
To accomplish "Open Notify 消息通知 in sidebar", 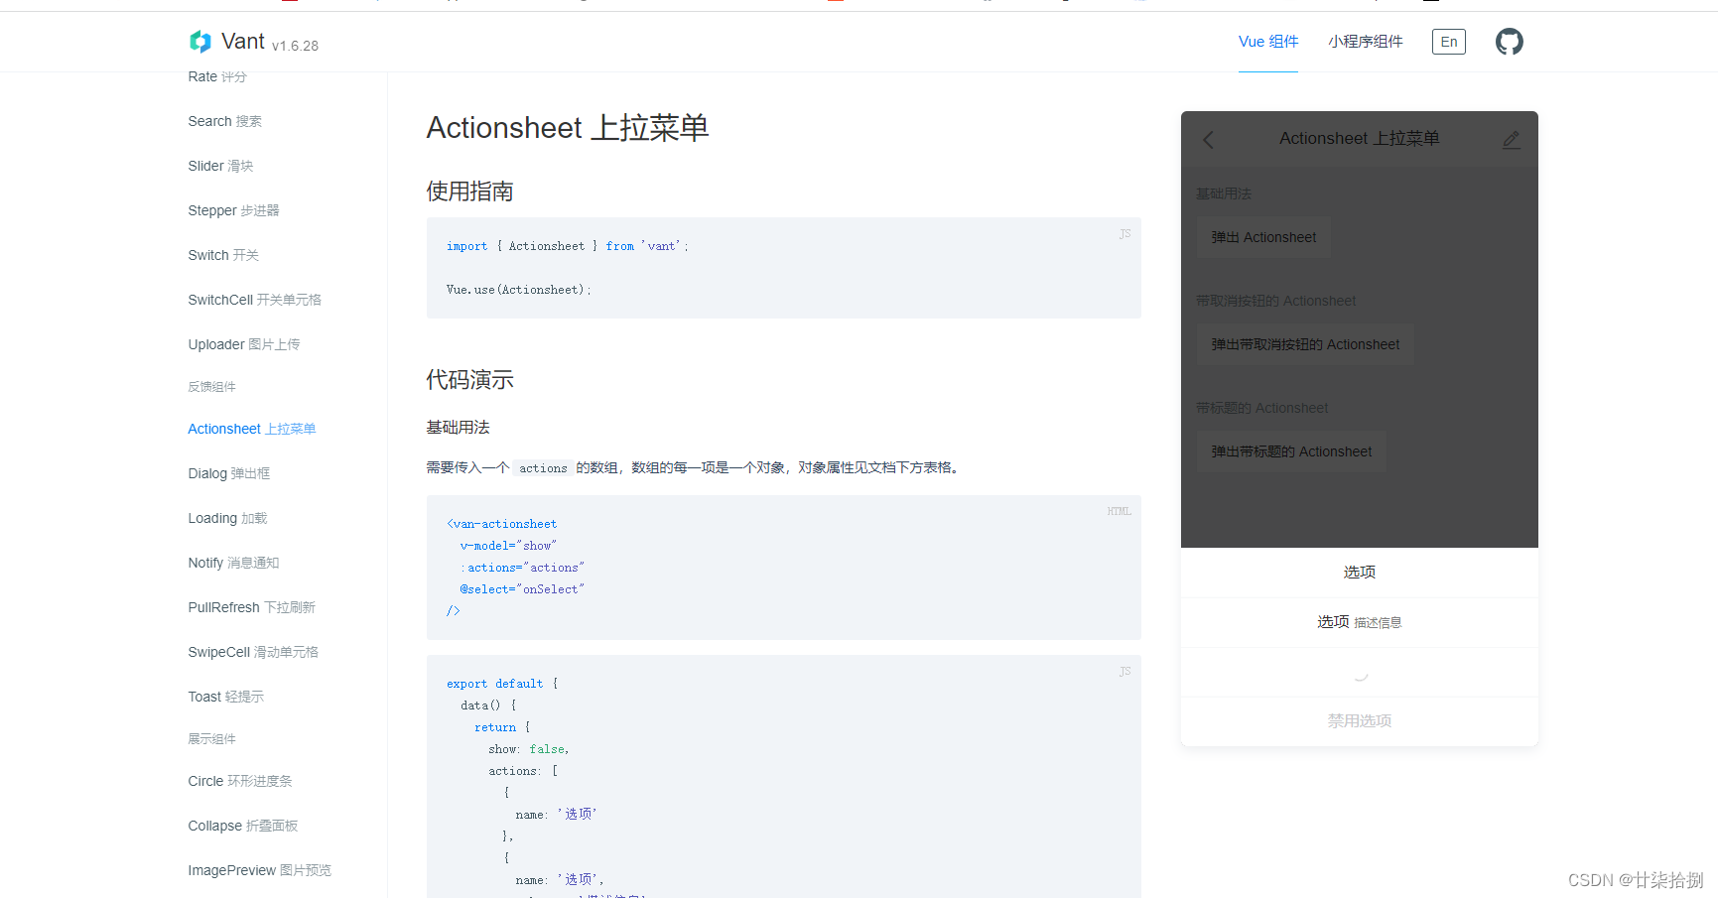I will (233, 563).
